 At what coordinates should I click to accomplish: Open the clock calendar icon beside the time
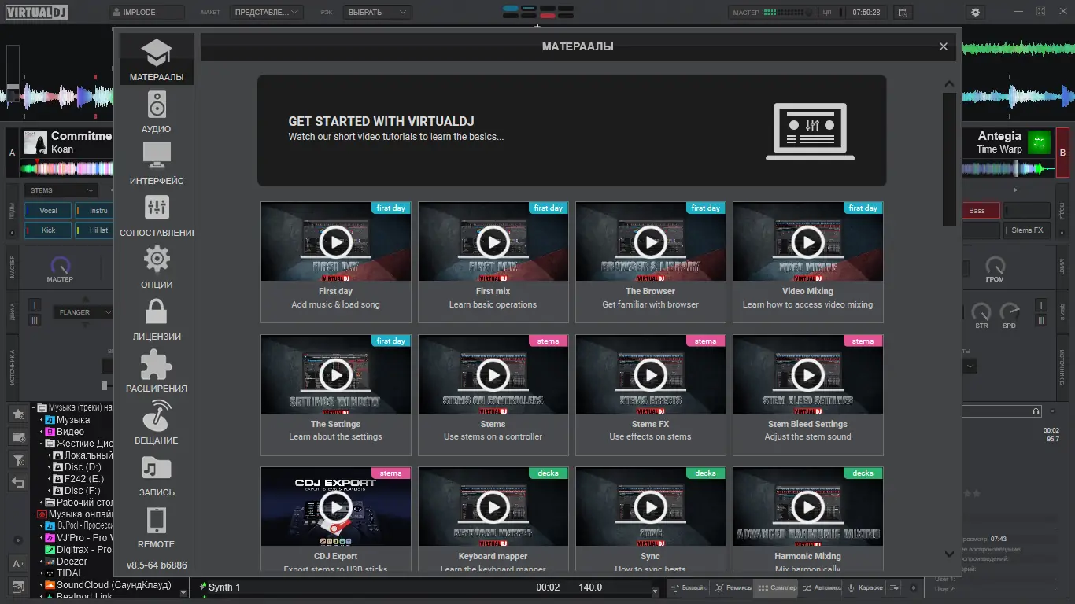(903, 13)
